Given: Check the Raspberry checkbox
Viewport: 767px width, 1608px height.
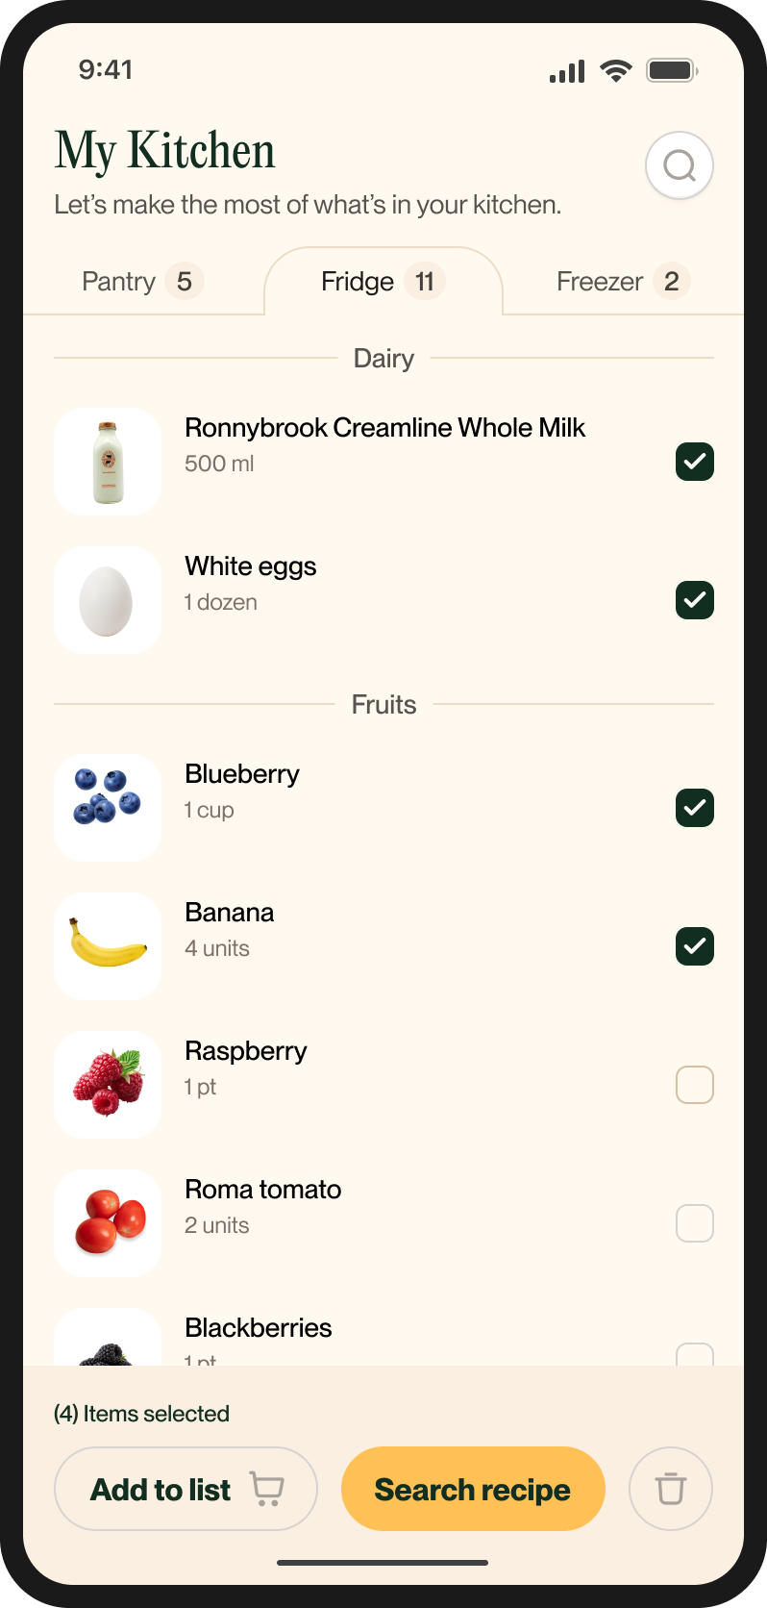Looking at the screenshot, I should point(694,1085).
